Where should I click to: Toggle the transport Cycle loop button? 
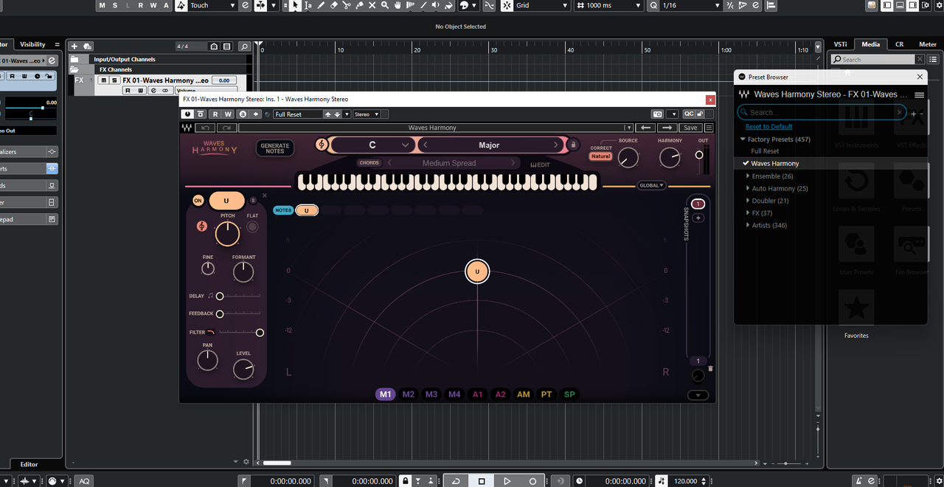point(456,481)
